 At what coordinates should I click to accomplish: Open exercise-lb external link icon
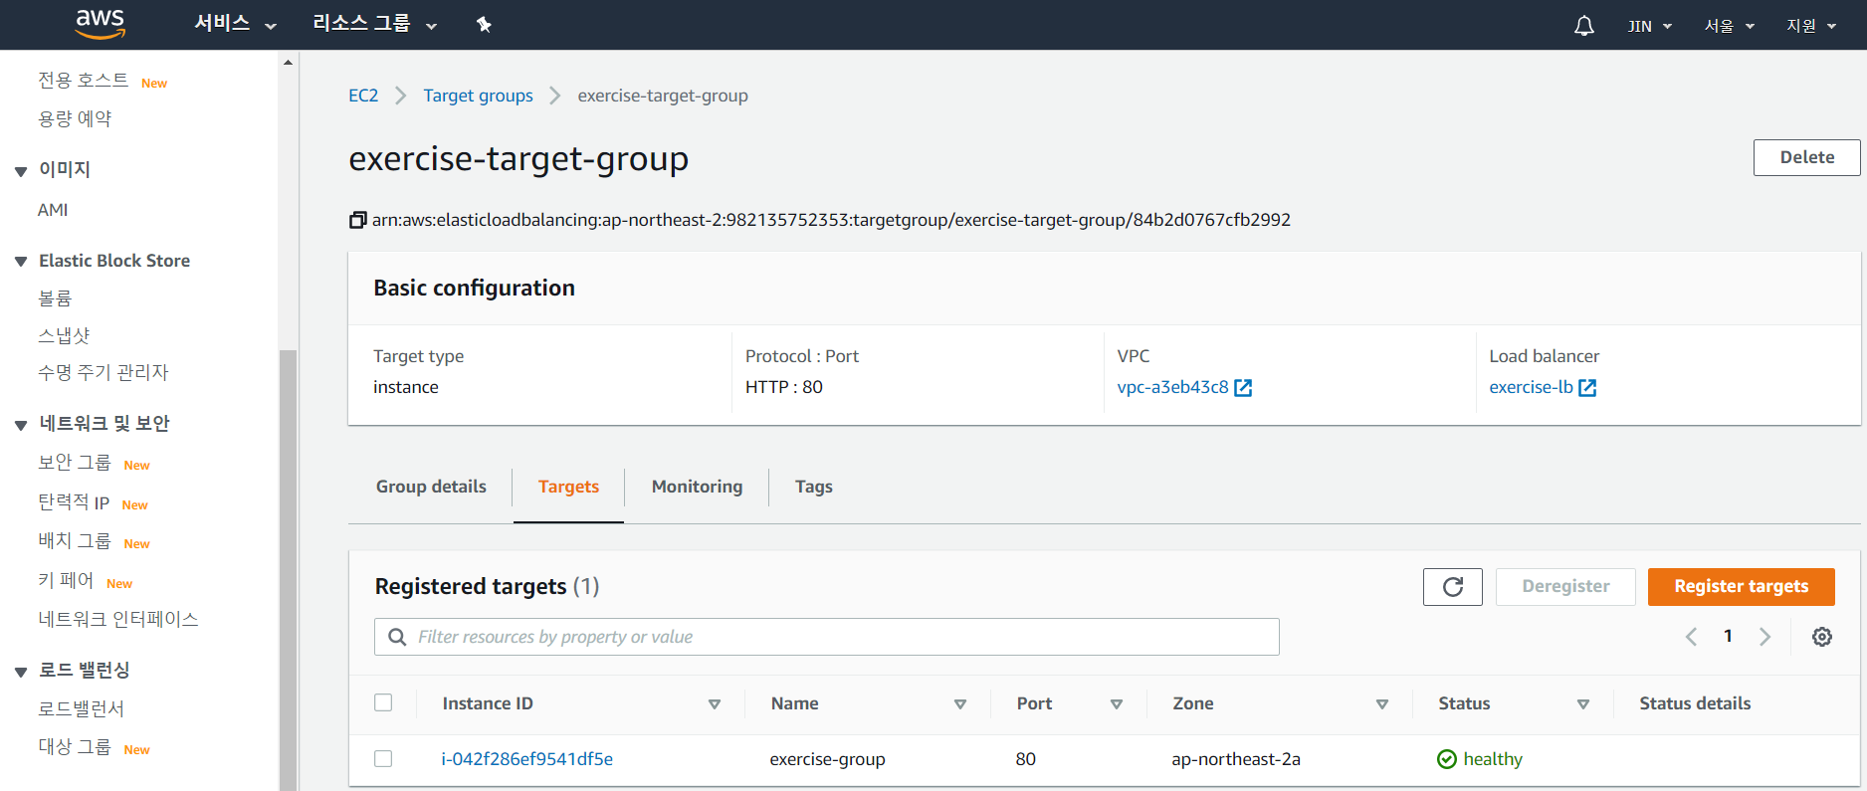(x=1587, y=388)
